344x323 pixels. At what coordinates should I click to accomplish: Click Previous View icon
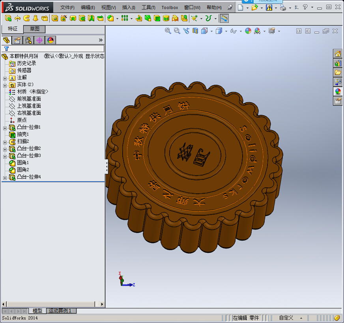coord(186,31)
